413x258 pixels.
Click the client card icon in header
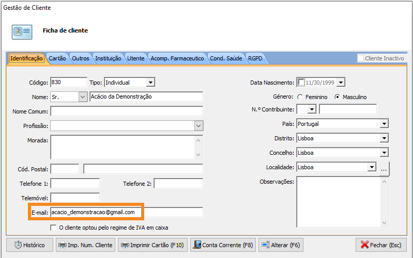click(x=22, y=31)
